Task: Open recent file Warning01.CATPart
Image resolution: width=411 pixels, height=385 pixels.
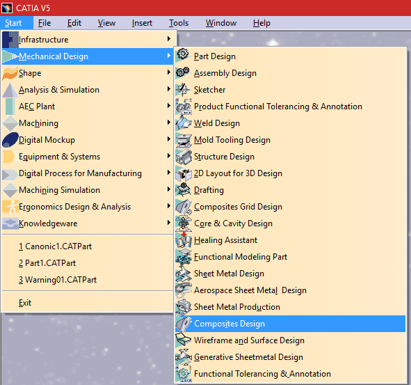Action: click(x=58, y=280)
